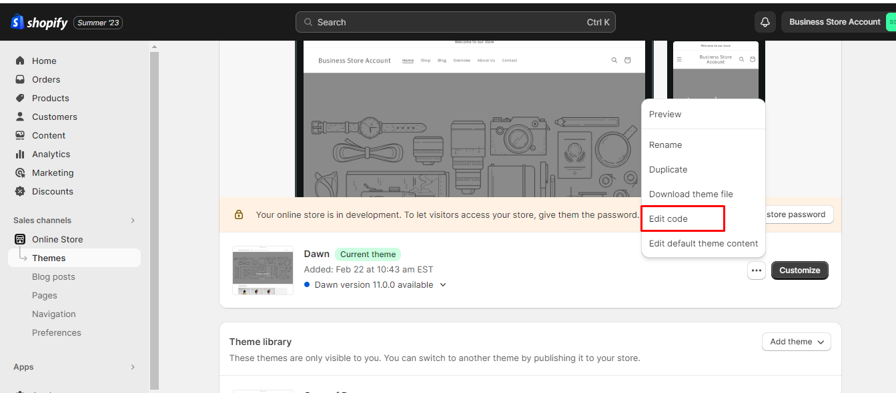The image size is (896, 393).
Task: Expand Dawn version 11.0.0 available details
Action: (x=442, y=285)
